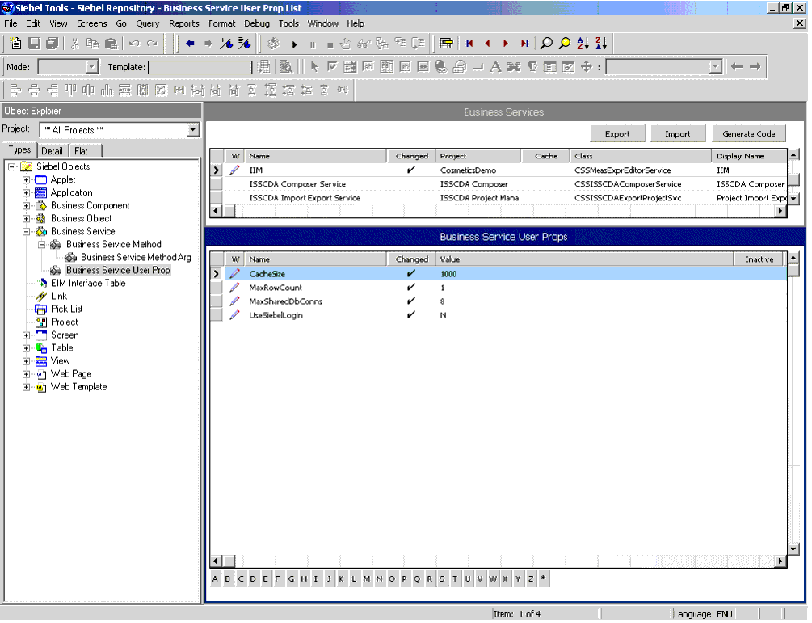
Task: Expand the Business Component node
Action: (26, 206)
